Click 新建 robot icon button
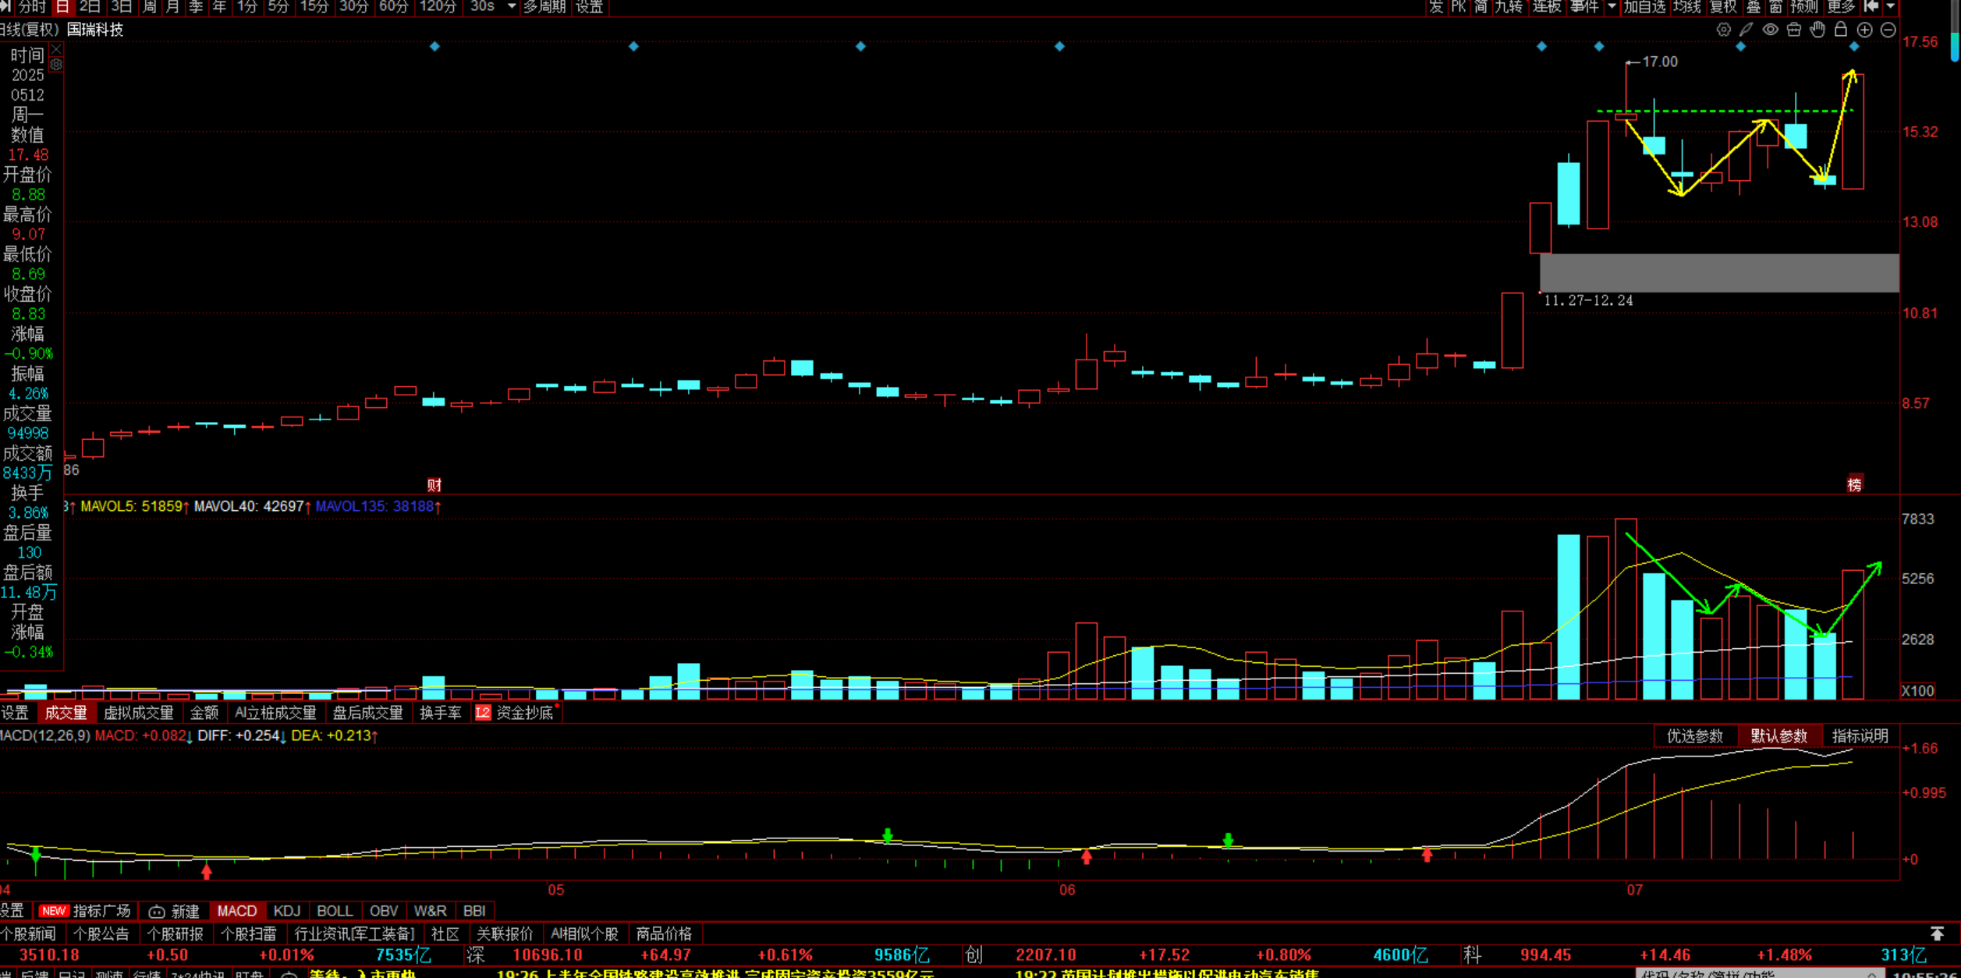The width and height of the screenshot is (1961, 978). pyautogui.click(x=175, y=911)
